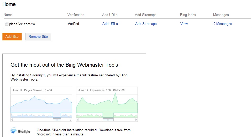The width and height of the screenshot is (252, 137).
Task: Click left arrow under Impressions chart
Action: point(78,120)
